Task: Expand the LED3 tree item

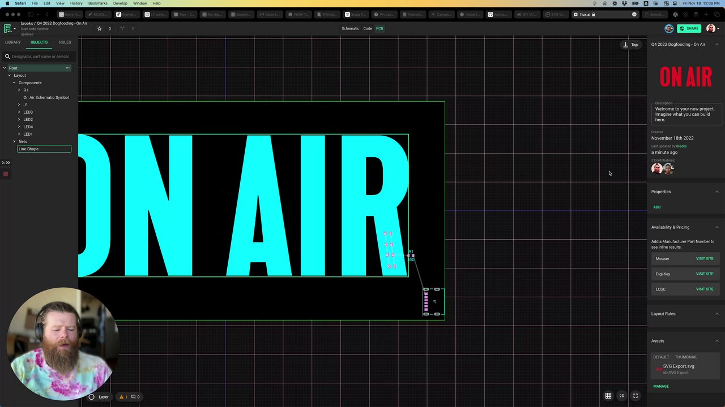Action: click(19, 112)
